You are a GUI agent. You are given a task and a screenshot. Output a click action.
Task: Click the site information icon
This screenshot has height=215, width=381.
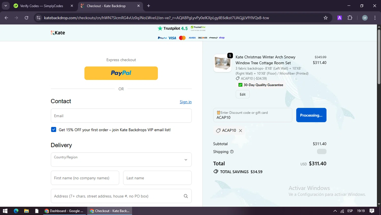coord(39,18)
